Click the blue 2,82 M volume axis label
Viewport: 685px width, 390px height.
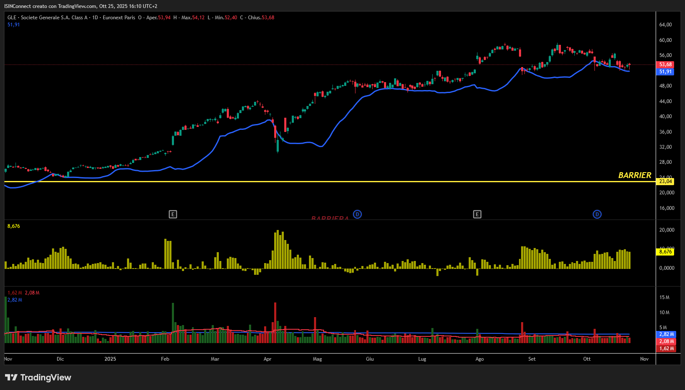pos(666,334)
